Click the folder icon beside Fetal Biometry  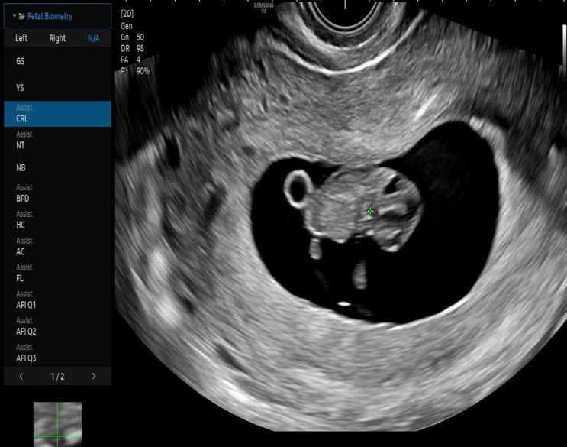22,15
